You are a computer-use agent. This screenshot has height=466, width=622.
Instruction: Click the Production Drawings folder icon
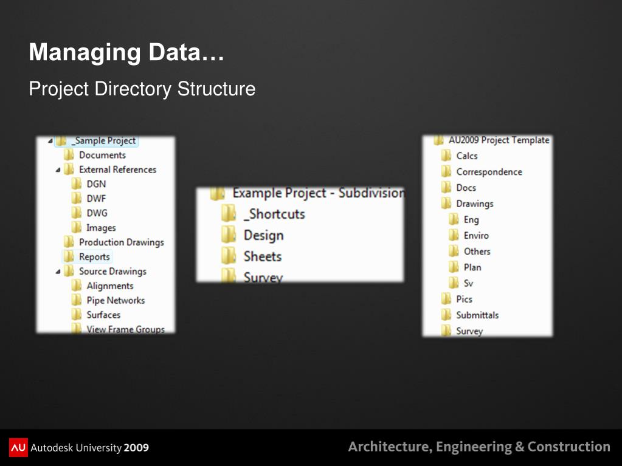[69, 242]
